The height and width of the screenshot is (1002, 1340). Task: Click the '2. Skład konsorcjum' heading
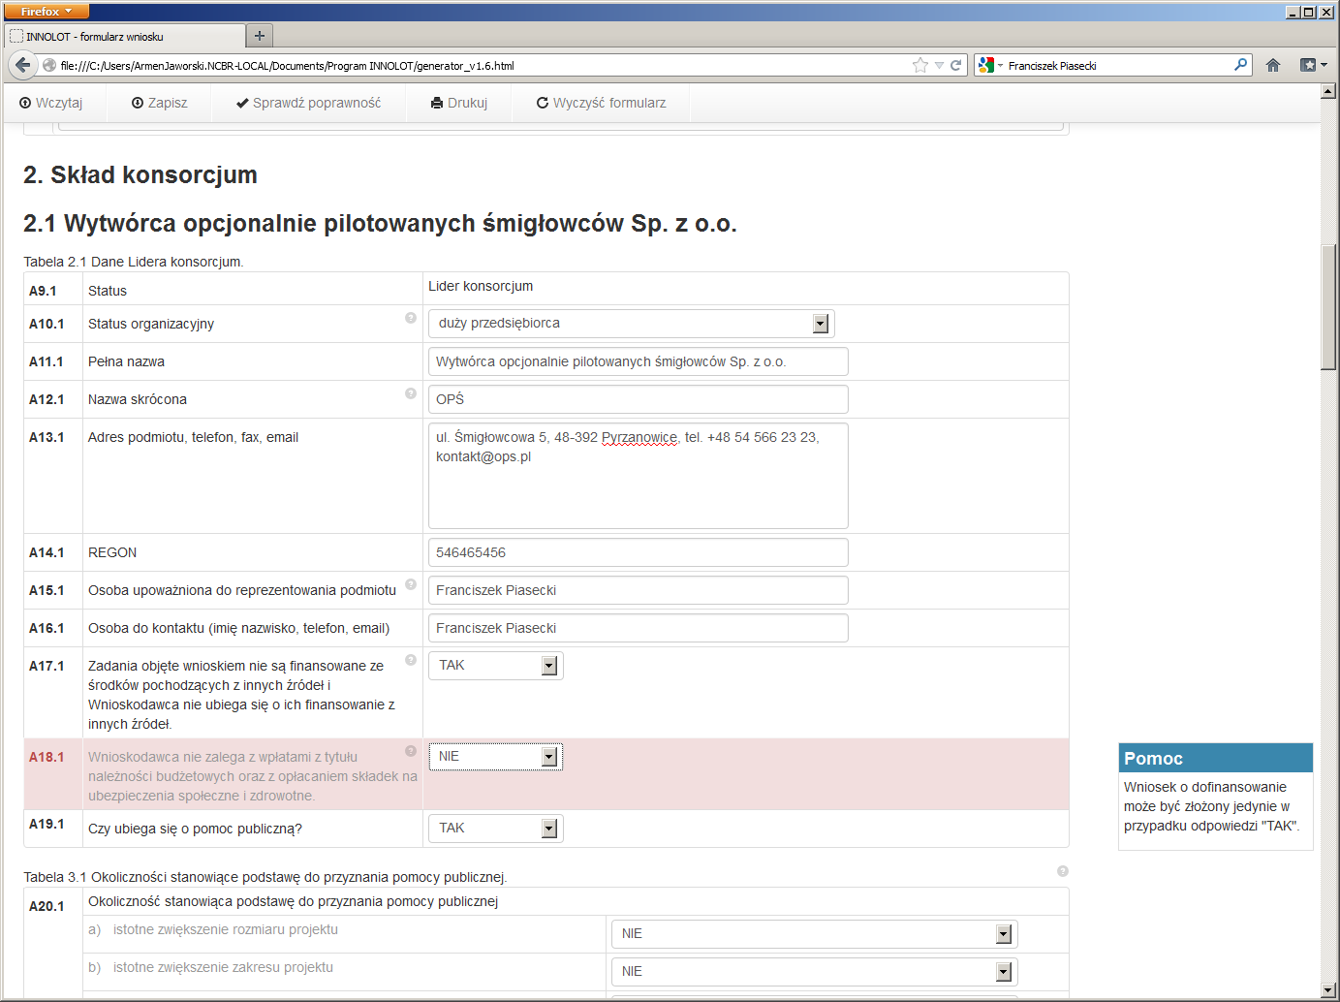140,175
